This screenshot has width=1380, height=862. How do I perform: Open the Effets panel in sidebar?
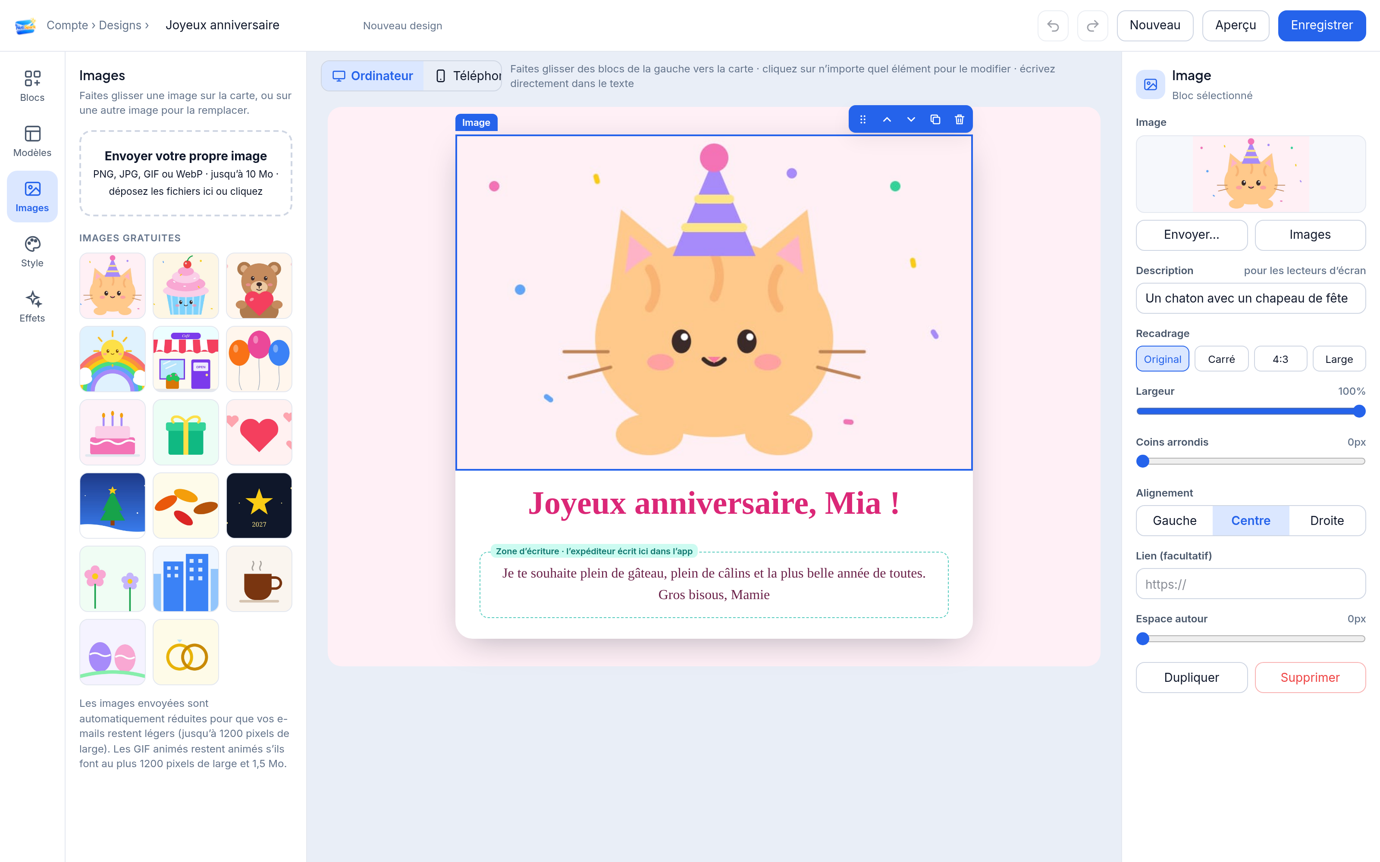tap(32, 307)
